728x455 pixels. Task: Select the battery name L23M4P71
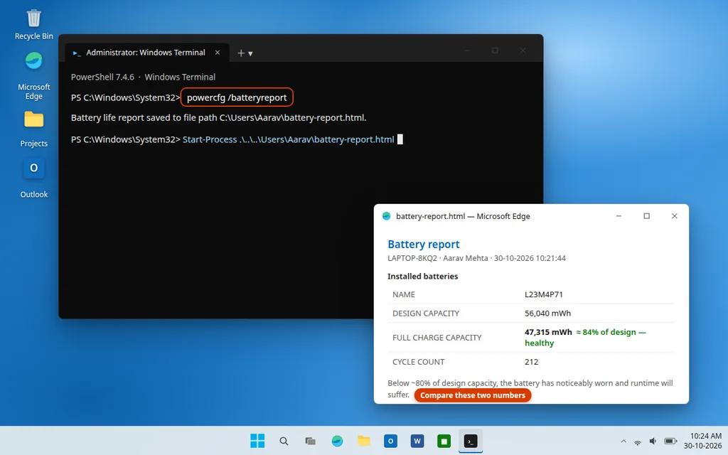544,294
